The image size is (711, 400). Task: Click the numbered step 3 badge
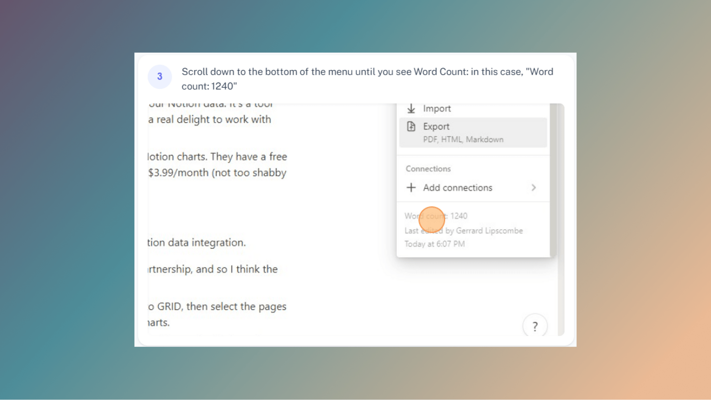[x=160, y=76]
